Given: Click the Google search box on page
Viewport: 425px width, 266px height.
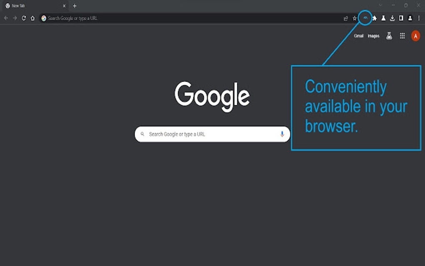Looking at the screenshot, I should pyautogui.click(x=212, y=134).
